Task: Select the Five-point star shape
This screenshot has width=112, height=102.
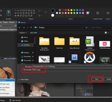Action: 16,16
